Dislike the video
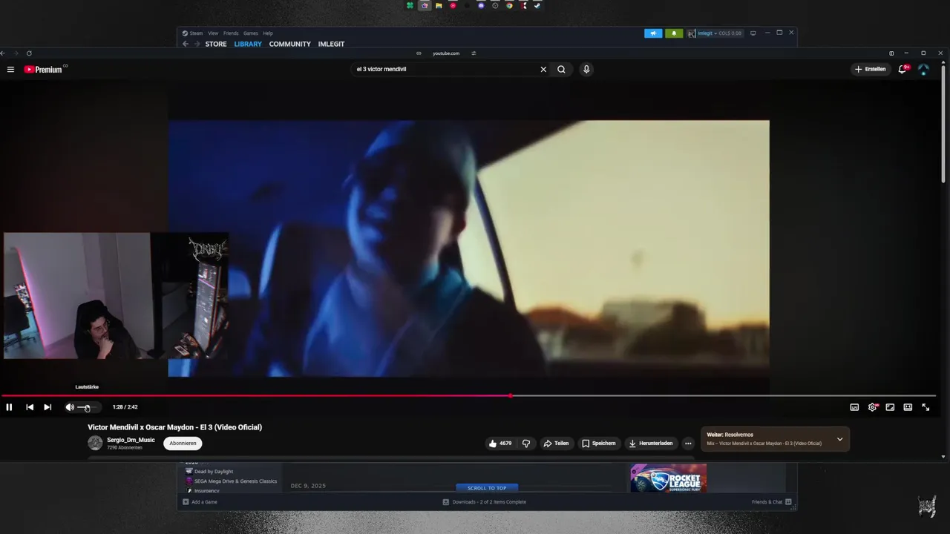950x534 pixels. pyautogui.click(x=526, y=444)
